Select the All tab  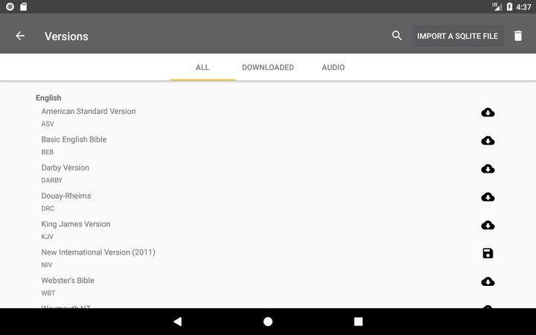[x=202, y=68]
